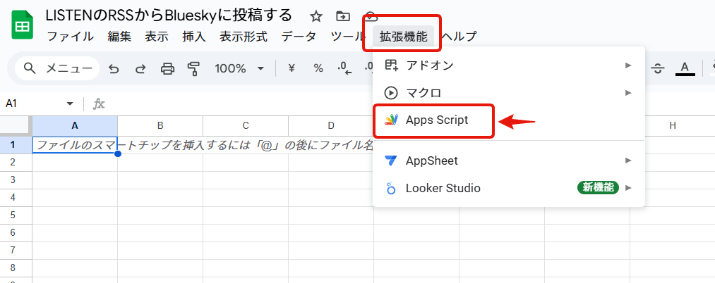
Task: Open the ヘルプ menu
Action: 459,37
